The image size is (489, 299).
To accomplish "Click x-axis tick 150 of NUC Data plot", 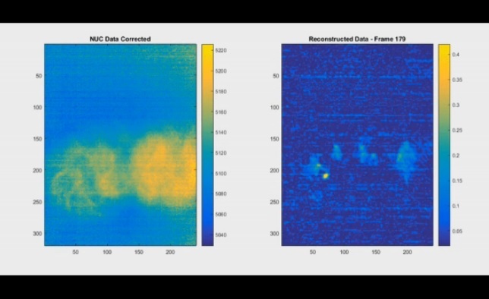I will (139, 252).
